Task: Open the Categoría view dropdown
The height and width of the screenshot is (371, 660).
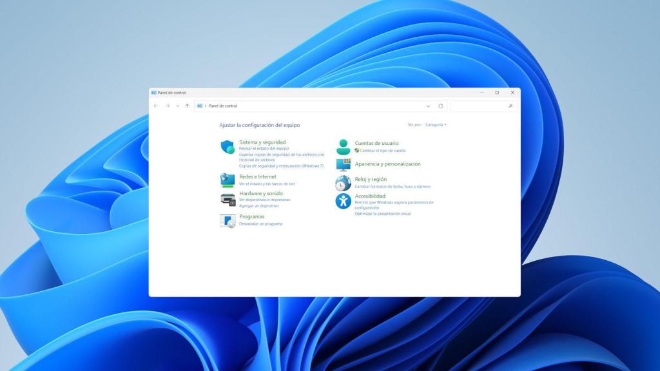Action: pyautogui.click(x=436, y=125)
